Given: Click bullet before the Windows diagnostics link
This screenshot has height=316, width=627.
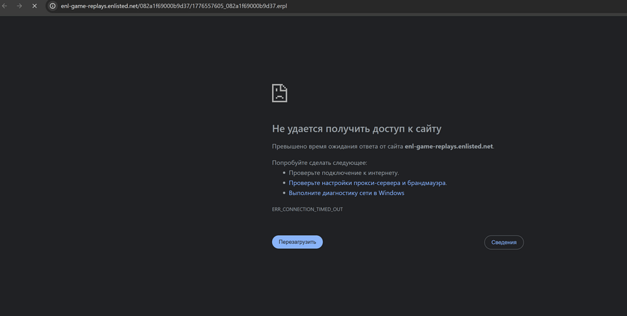Looking at the screenshot, I should point(284,193).
